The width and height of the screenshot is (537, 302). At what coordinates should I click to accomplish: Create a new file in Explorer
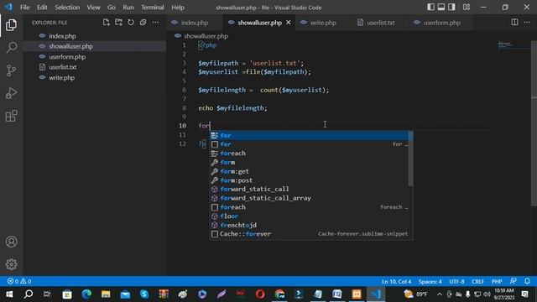tap(107, 23)
